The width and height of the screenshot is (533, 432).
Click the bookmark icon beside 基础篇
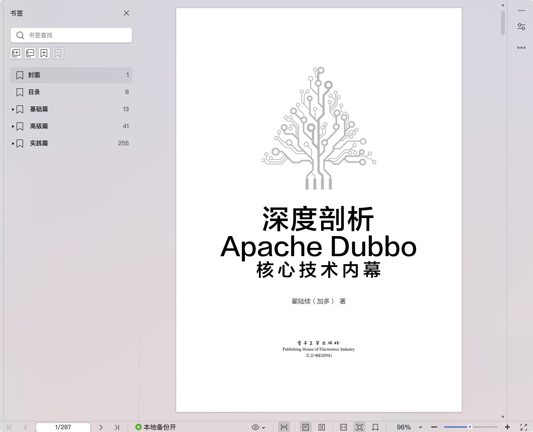point(20,109)
